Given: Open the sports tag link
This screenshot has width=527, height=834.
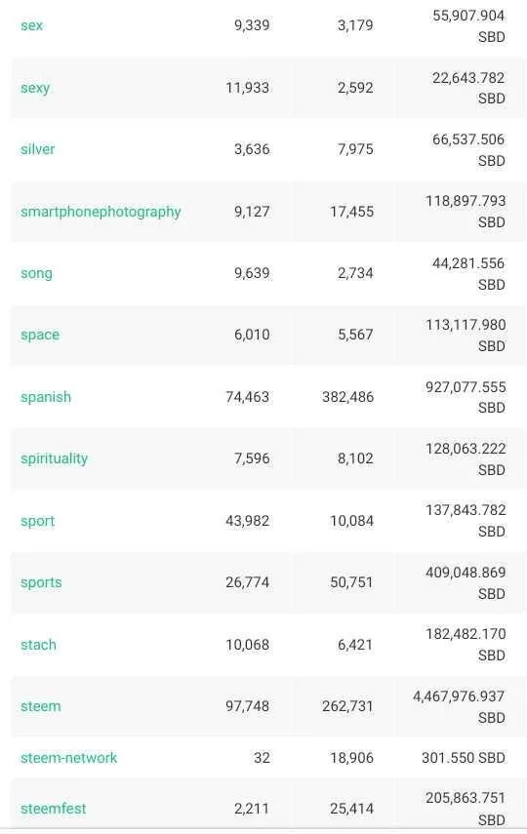Looking at the screenshot, I should (x=41, y=583).
